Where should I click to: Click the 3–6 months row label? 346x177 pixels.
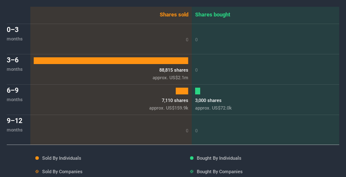click(x=15, y=64)
